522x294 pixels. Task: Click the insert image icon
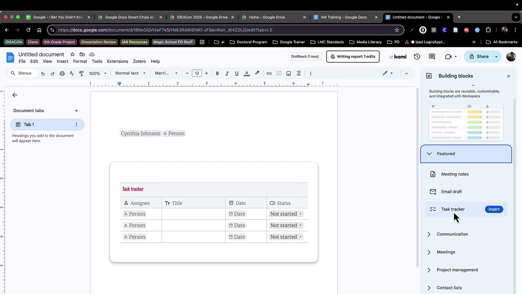(289, 73)
